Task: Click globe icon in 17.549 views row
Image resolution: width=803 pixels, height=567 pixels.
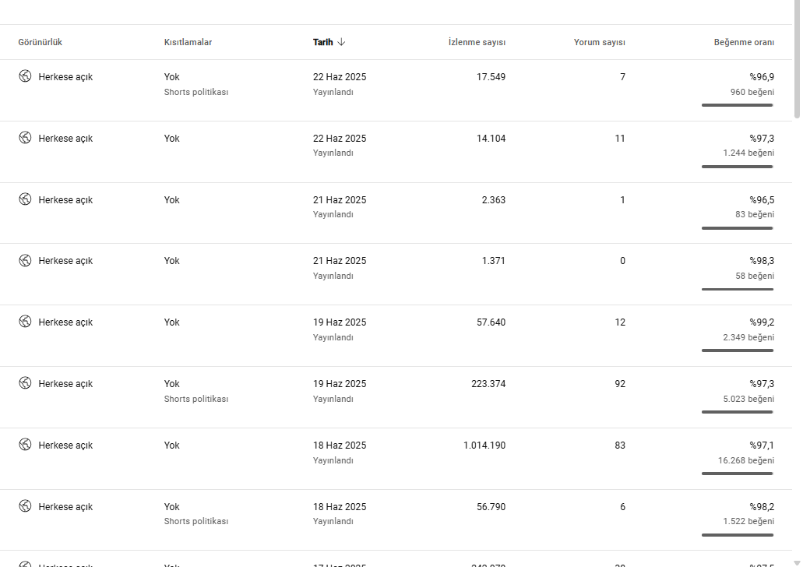Action: 25,76
